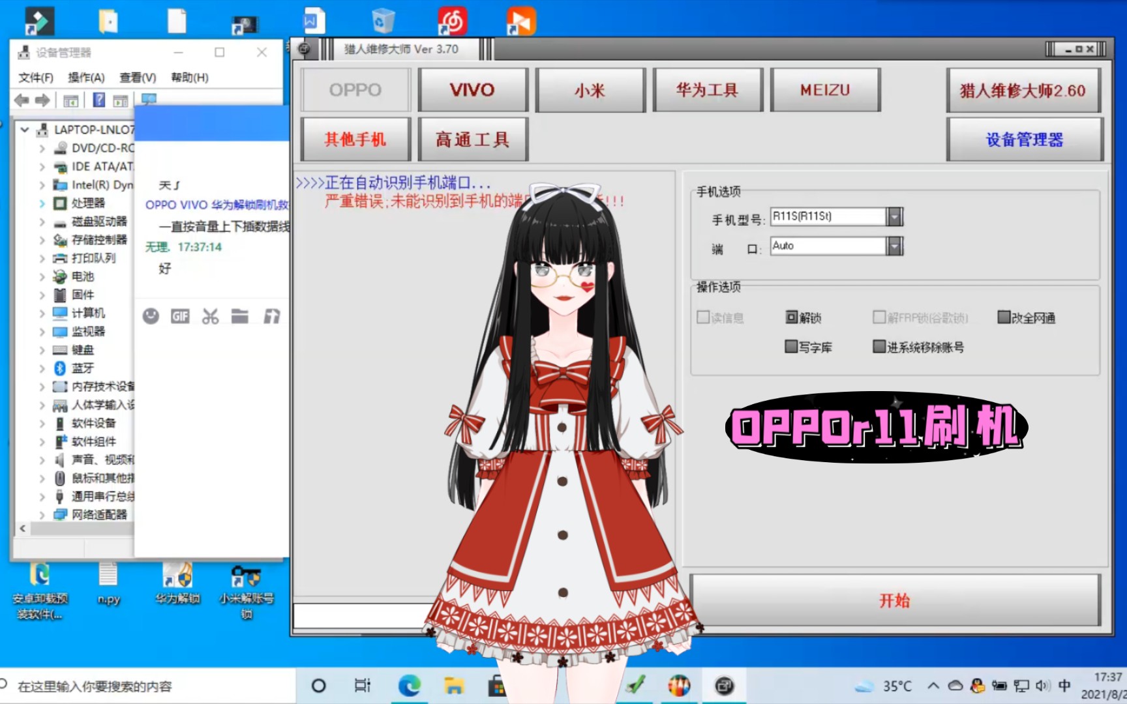Viewport: 1127px width, 704px height.
Task: Collapse the LAPTOP root node in Device Manager
Action: [x=24, y=130]
